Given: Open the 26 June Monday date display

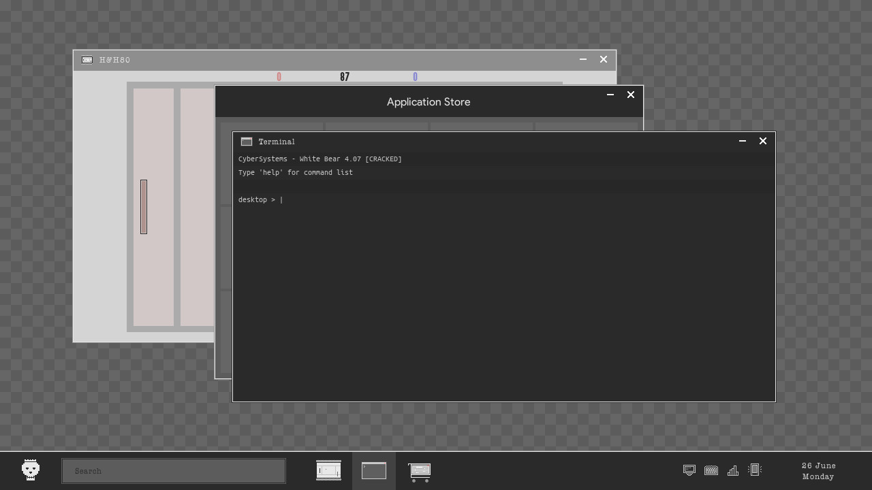Looking at the screenshot, I should [818, 471].
